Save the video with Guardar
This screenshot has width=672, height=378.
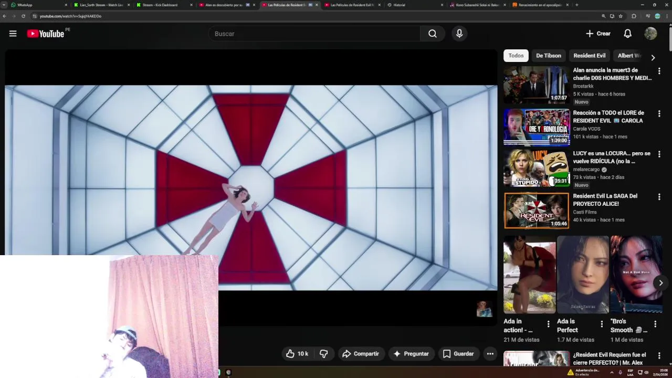click(458, 354)
